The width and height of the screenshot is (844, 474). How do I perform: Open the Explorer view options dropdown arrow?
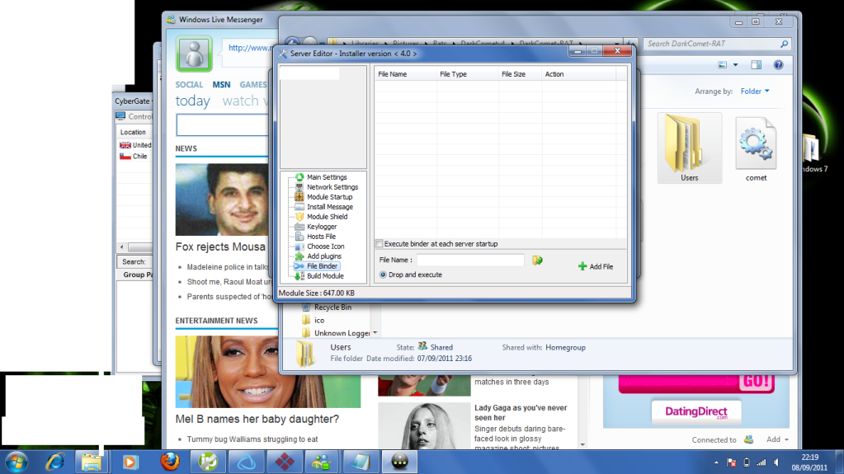click(x=735, y=65)
